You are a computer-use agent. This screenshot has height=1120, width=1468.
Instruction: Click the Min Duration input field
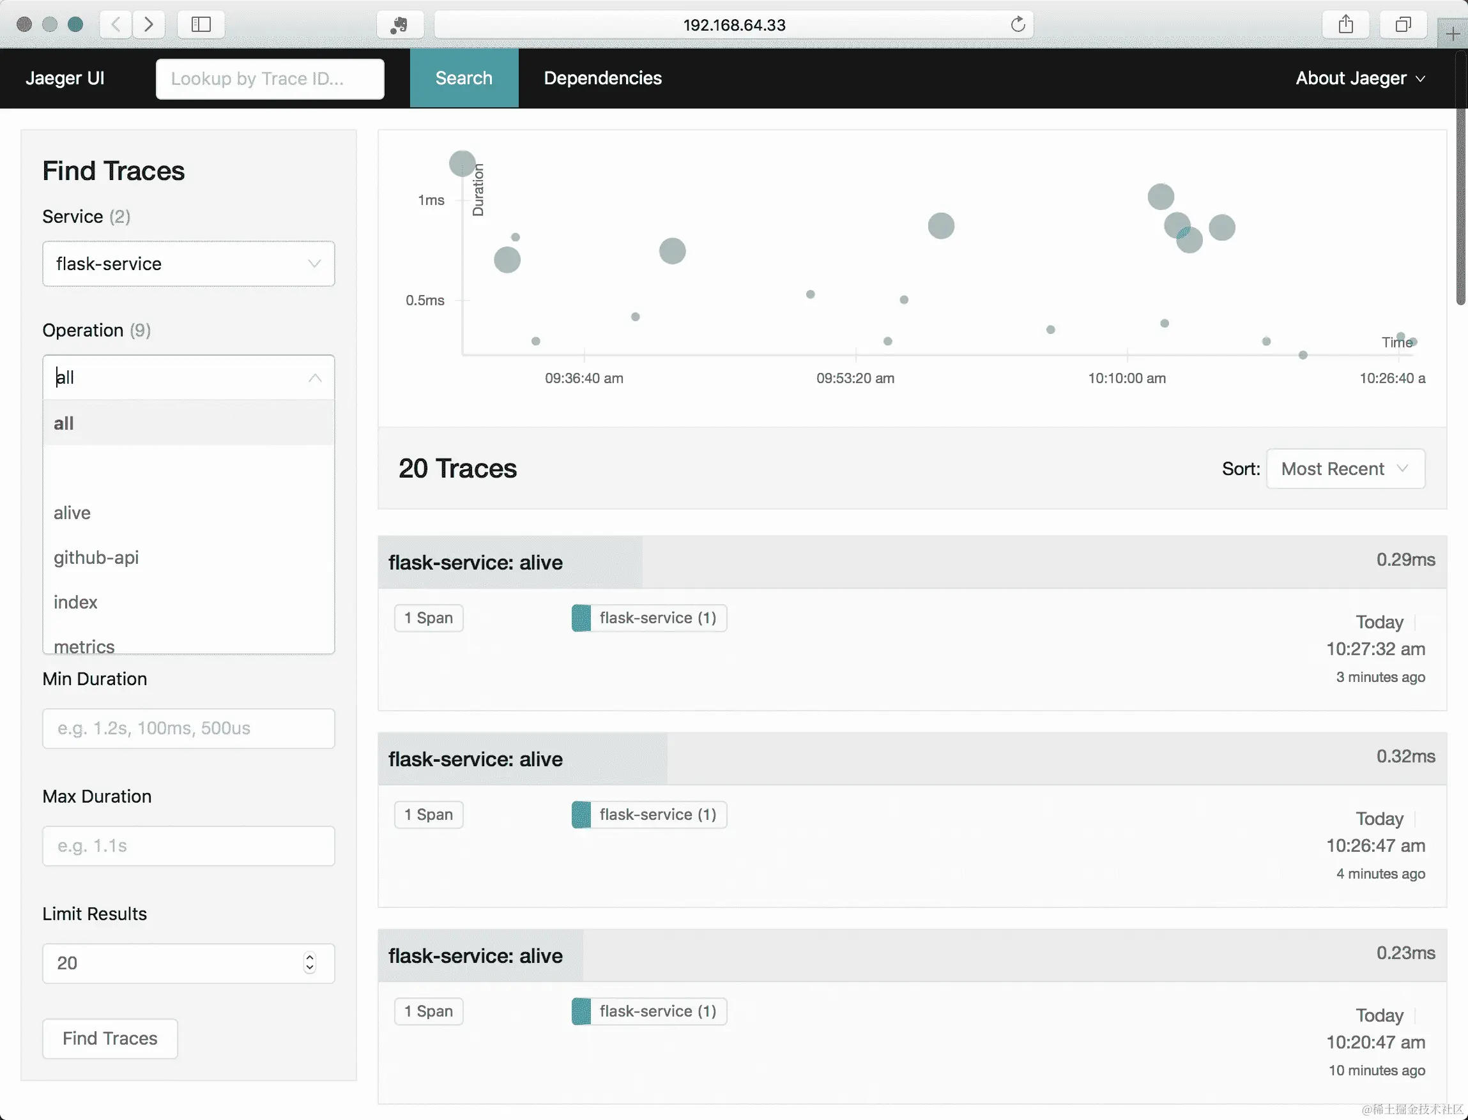click(x=188, y=728)
